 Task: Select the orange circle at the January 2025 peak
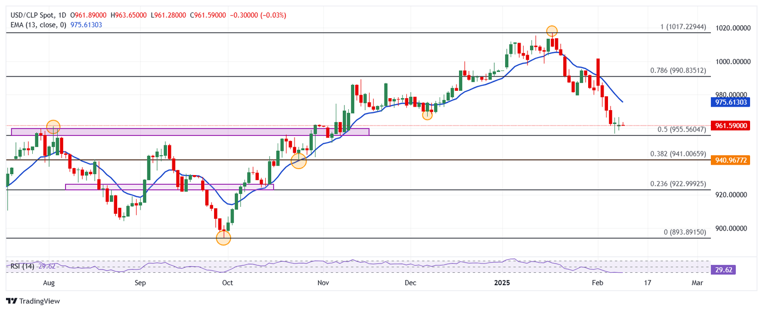tap(551, 31)
